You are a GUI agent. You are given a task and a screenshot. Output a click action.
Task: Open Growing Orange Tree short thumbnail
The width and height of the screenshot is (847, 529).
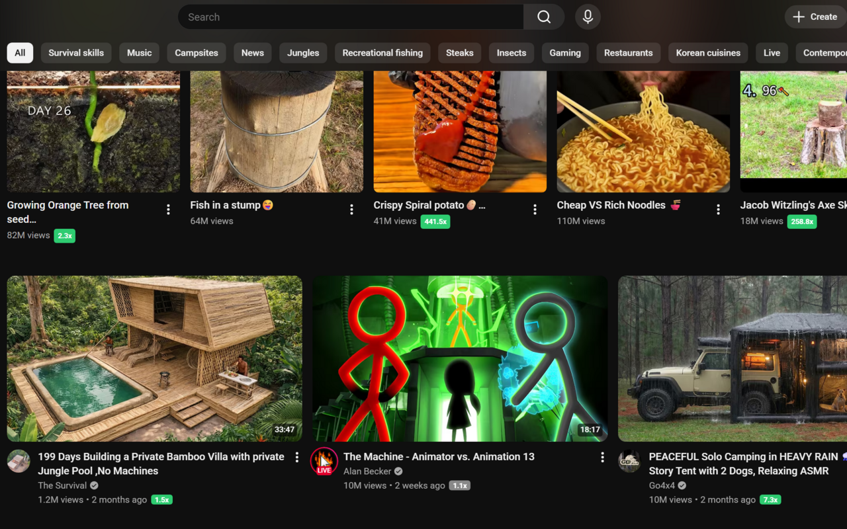tap(93, 132)
